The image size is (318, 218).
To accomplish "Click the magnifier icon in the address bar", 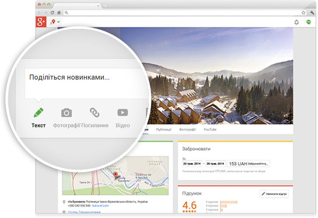I will (66, 13).
